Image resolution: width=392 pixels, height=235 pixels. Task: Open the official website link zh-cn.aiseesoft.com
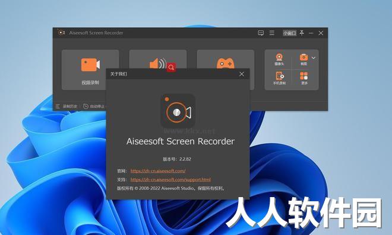[x=158, y=171]
